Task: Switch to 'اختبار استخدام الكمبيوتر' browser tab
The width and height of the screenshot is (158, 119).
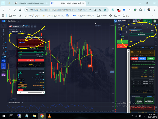Action: [31, 3]
